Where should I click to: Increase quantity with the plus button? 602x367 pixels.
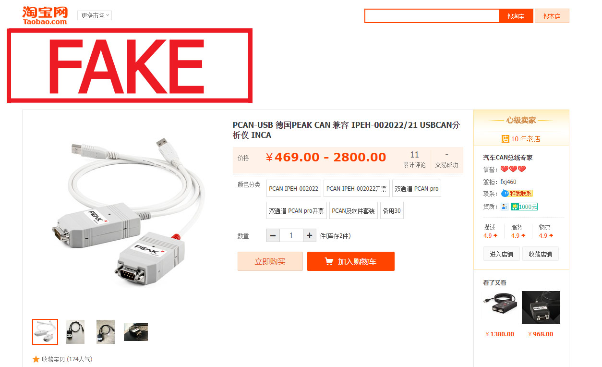pos(310,235)
